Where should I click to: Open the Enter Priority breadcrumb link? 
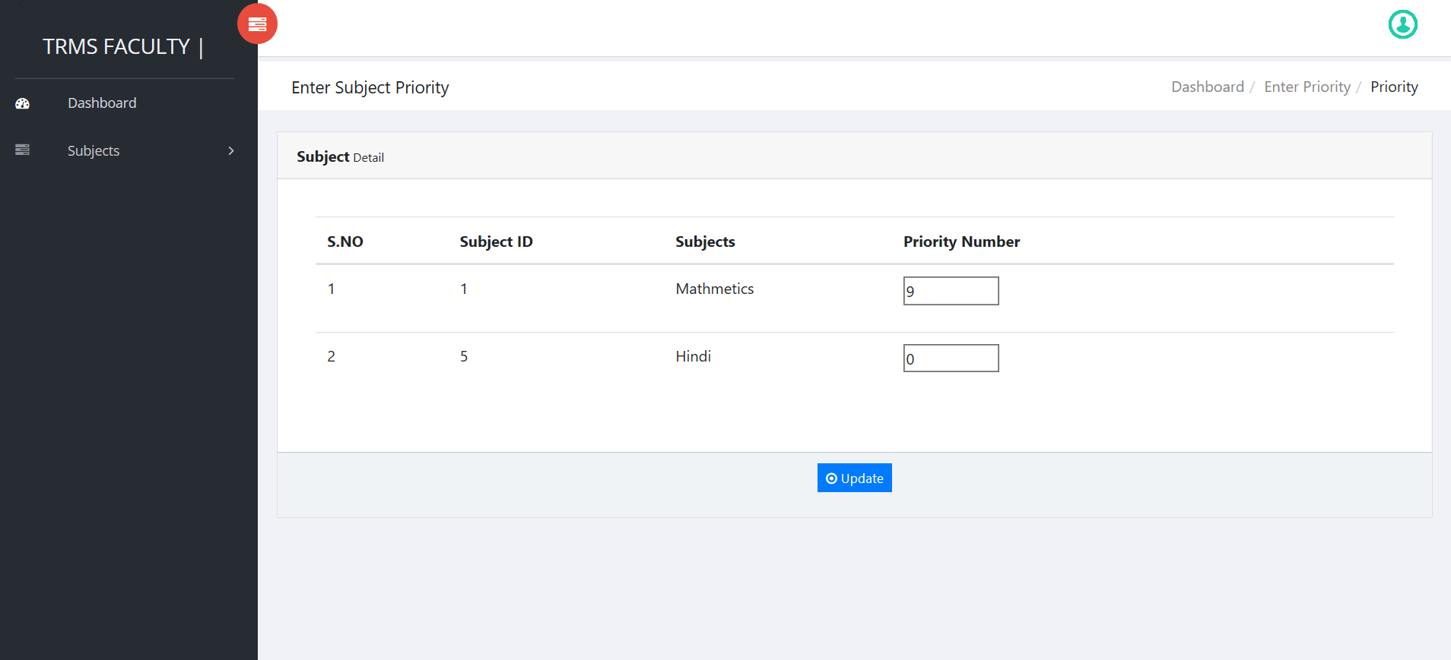click(x=1307, y=87)
